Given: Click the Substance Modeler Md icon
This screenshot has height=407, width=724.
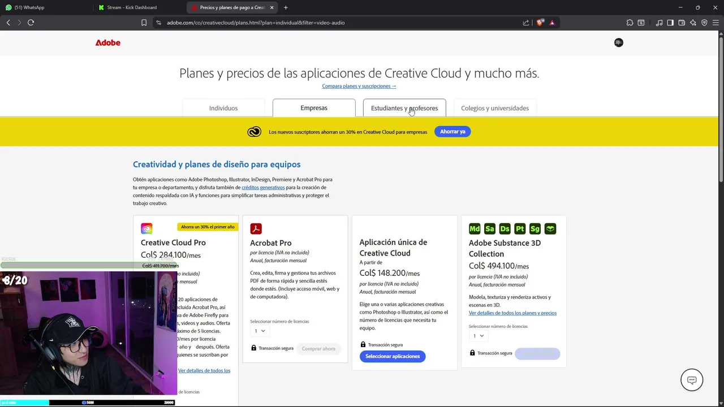Looking at the screenshot, I should [475, 228].
